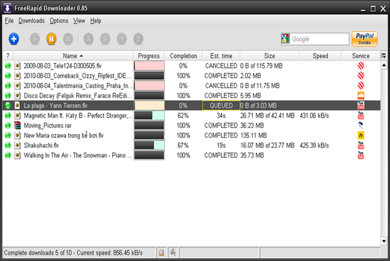Sort by the Service column header
This screenshot has height=261, width=390.
(361, 56)
